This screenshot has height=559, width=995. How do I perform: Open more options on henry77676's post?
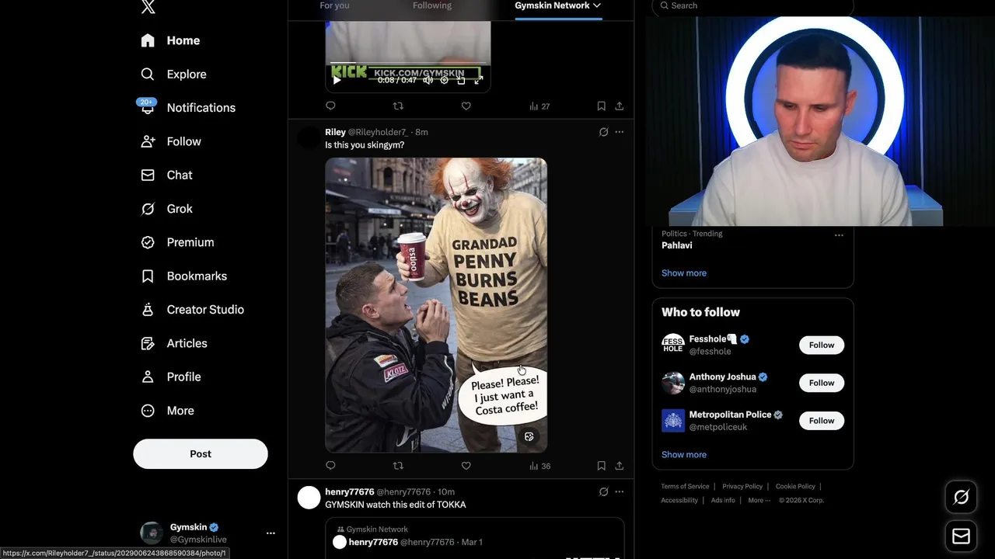click(x=619, y=491)
